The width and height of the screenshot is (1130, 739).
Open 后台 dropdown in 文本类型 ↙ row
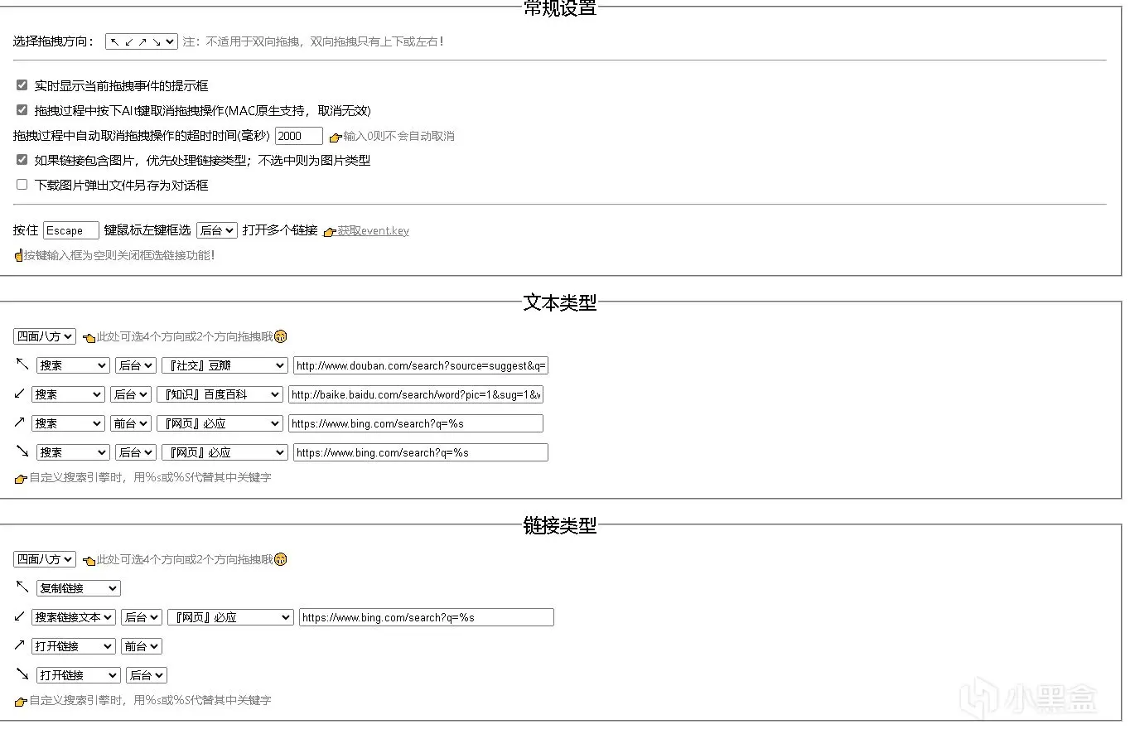pos(131,394)
